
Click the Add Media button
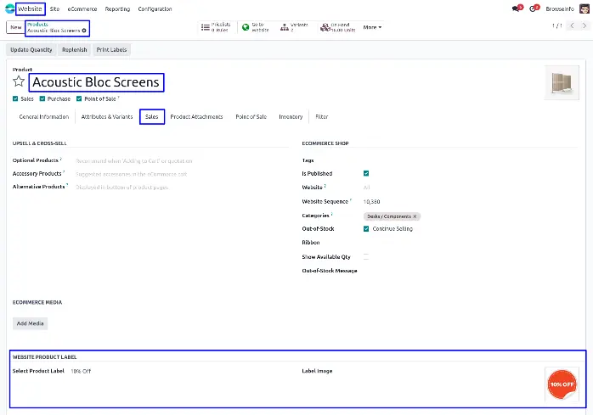[31, 323]
